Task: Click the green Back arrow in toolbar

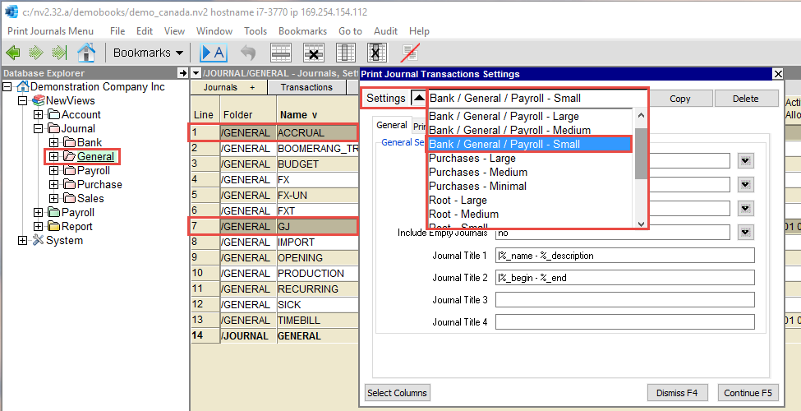Action: (x=13, y=53)
